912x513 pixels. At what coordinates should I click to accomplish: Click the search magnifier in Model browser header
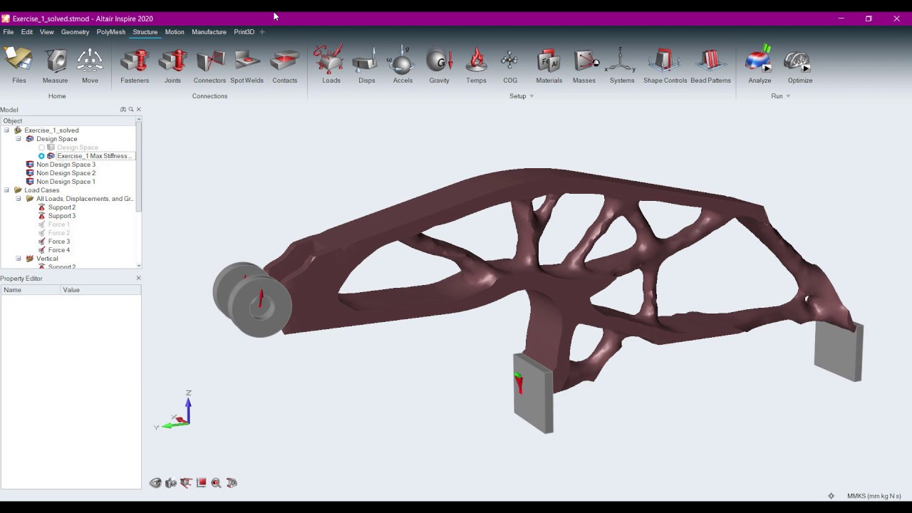click(131, 109)
